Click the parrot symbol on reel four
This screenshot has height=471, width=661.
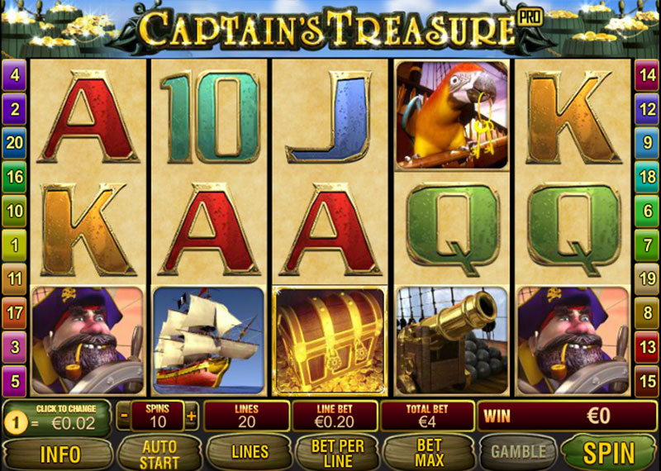tap(451, 115)
